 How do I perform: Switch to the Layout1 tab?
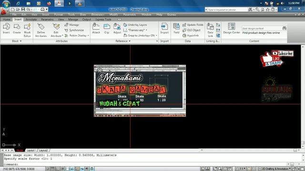click(30, 151)
